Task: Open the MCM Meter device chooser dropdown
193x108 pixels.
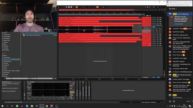Action: [x=147, y=27]
